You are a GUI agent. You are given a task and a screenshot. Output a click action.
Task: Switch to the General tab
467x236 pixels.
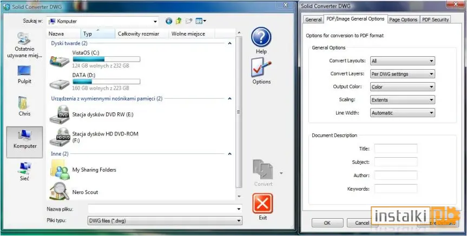coord(313,19)
